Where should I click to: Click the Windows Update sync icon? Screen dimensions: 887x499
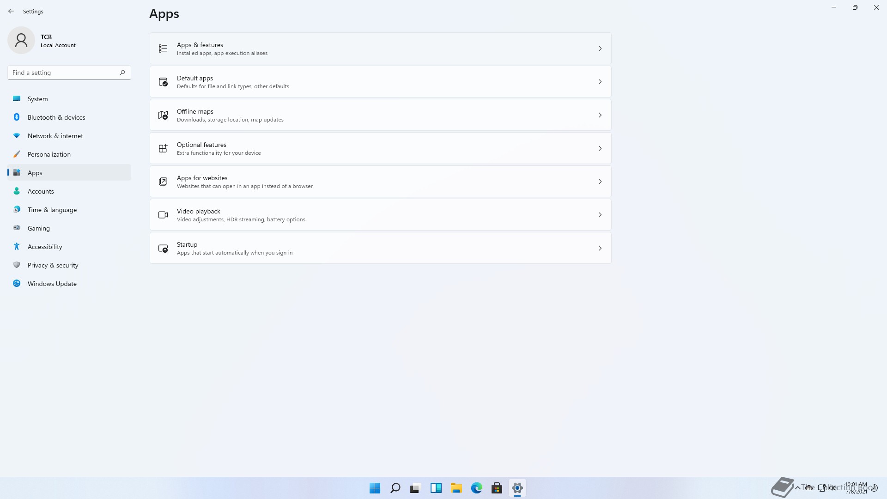tap(17, 283)
